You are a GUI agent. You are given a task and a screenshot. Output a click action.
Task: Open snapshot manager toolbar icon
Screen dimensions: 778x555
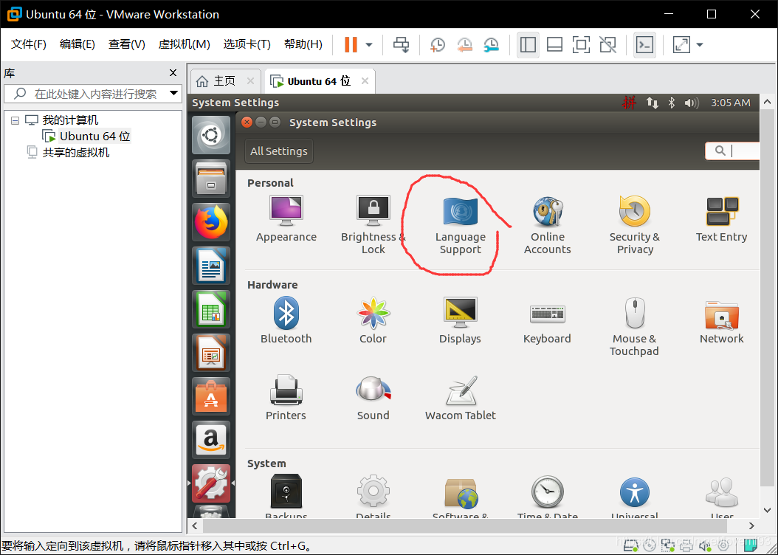tap(491, 44)
